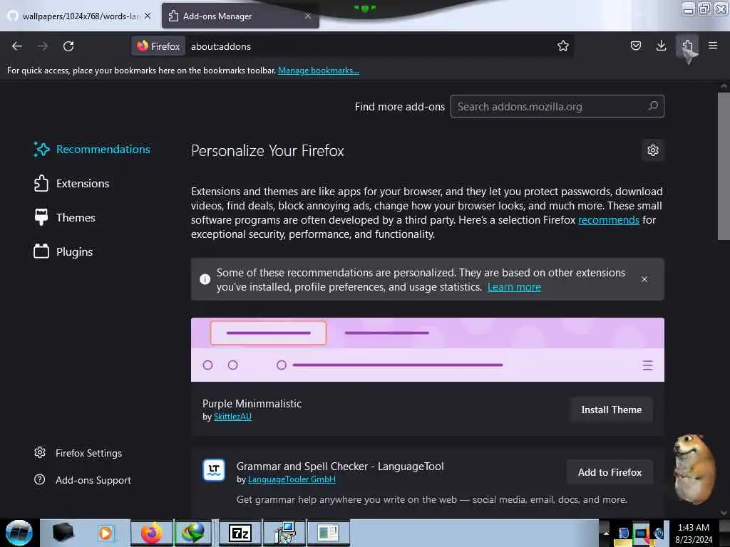Install the Purple Minimmalistic theme

[611, 410]
